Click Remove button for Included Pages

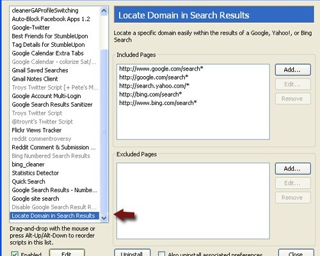click(293, 99)
